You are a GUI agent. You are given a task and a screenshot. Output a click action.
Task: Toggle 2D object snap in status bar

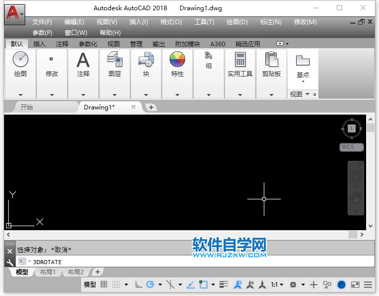(203, 285)
